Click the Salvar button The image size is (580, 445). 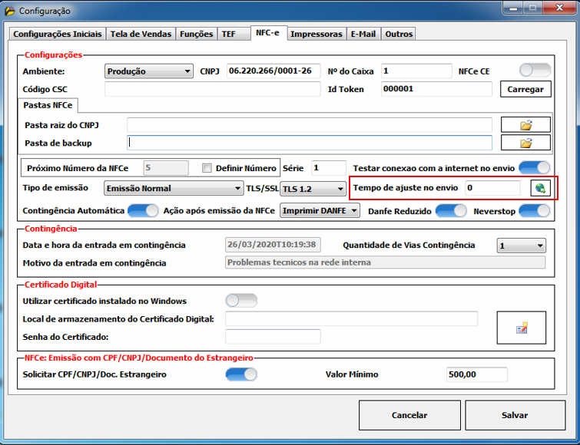coord(515,415)
